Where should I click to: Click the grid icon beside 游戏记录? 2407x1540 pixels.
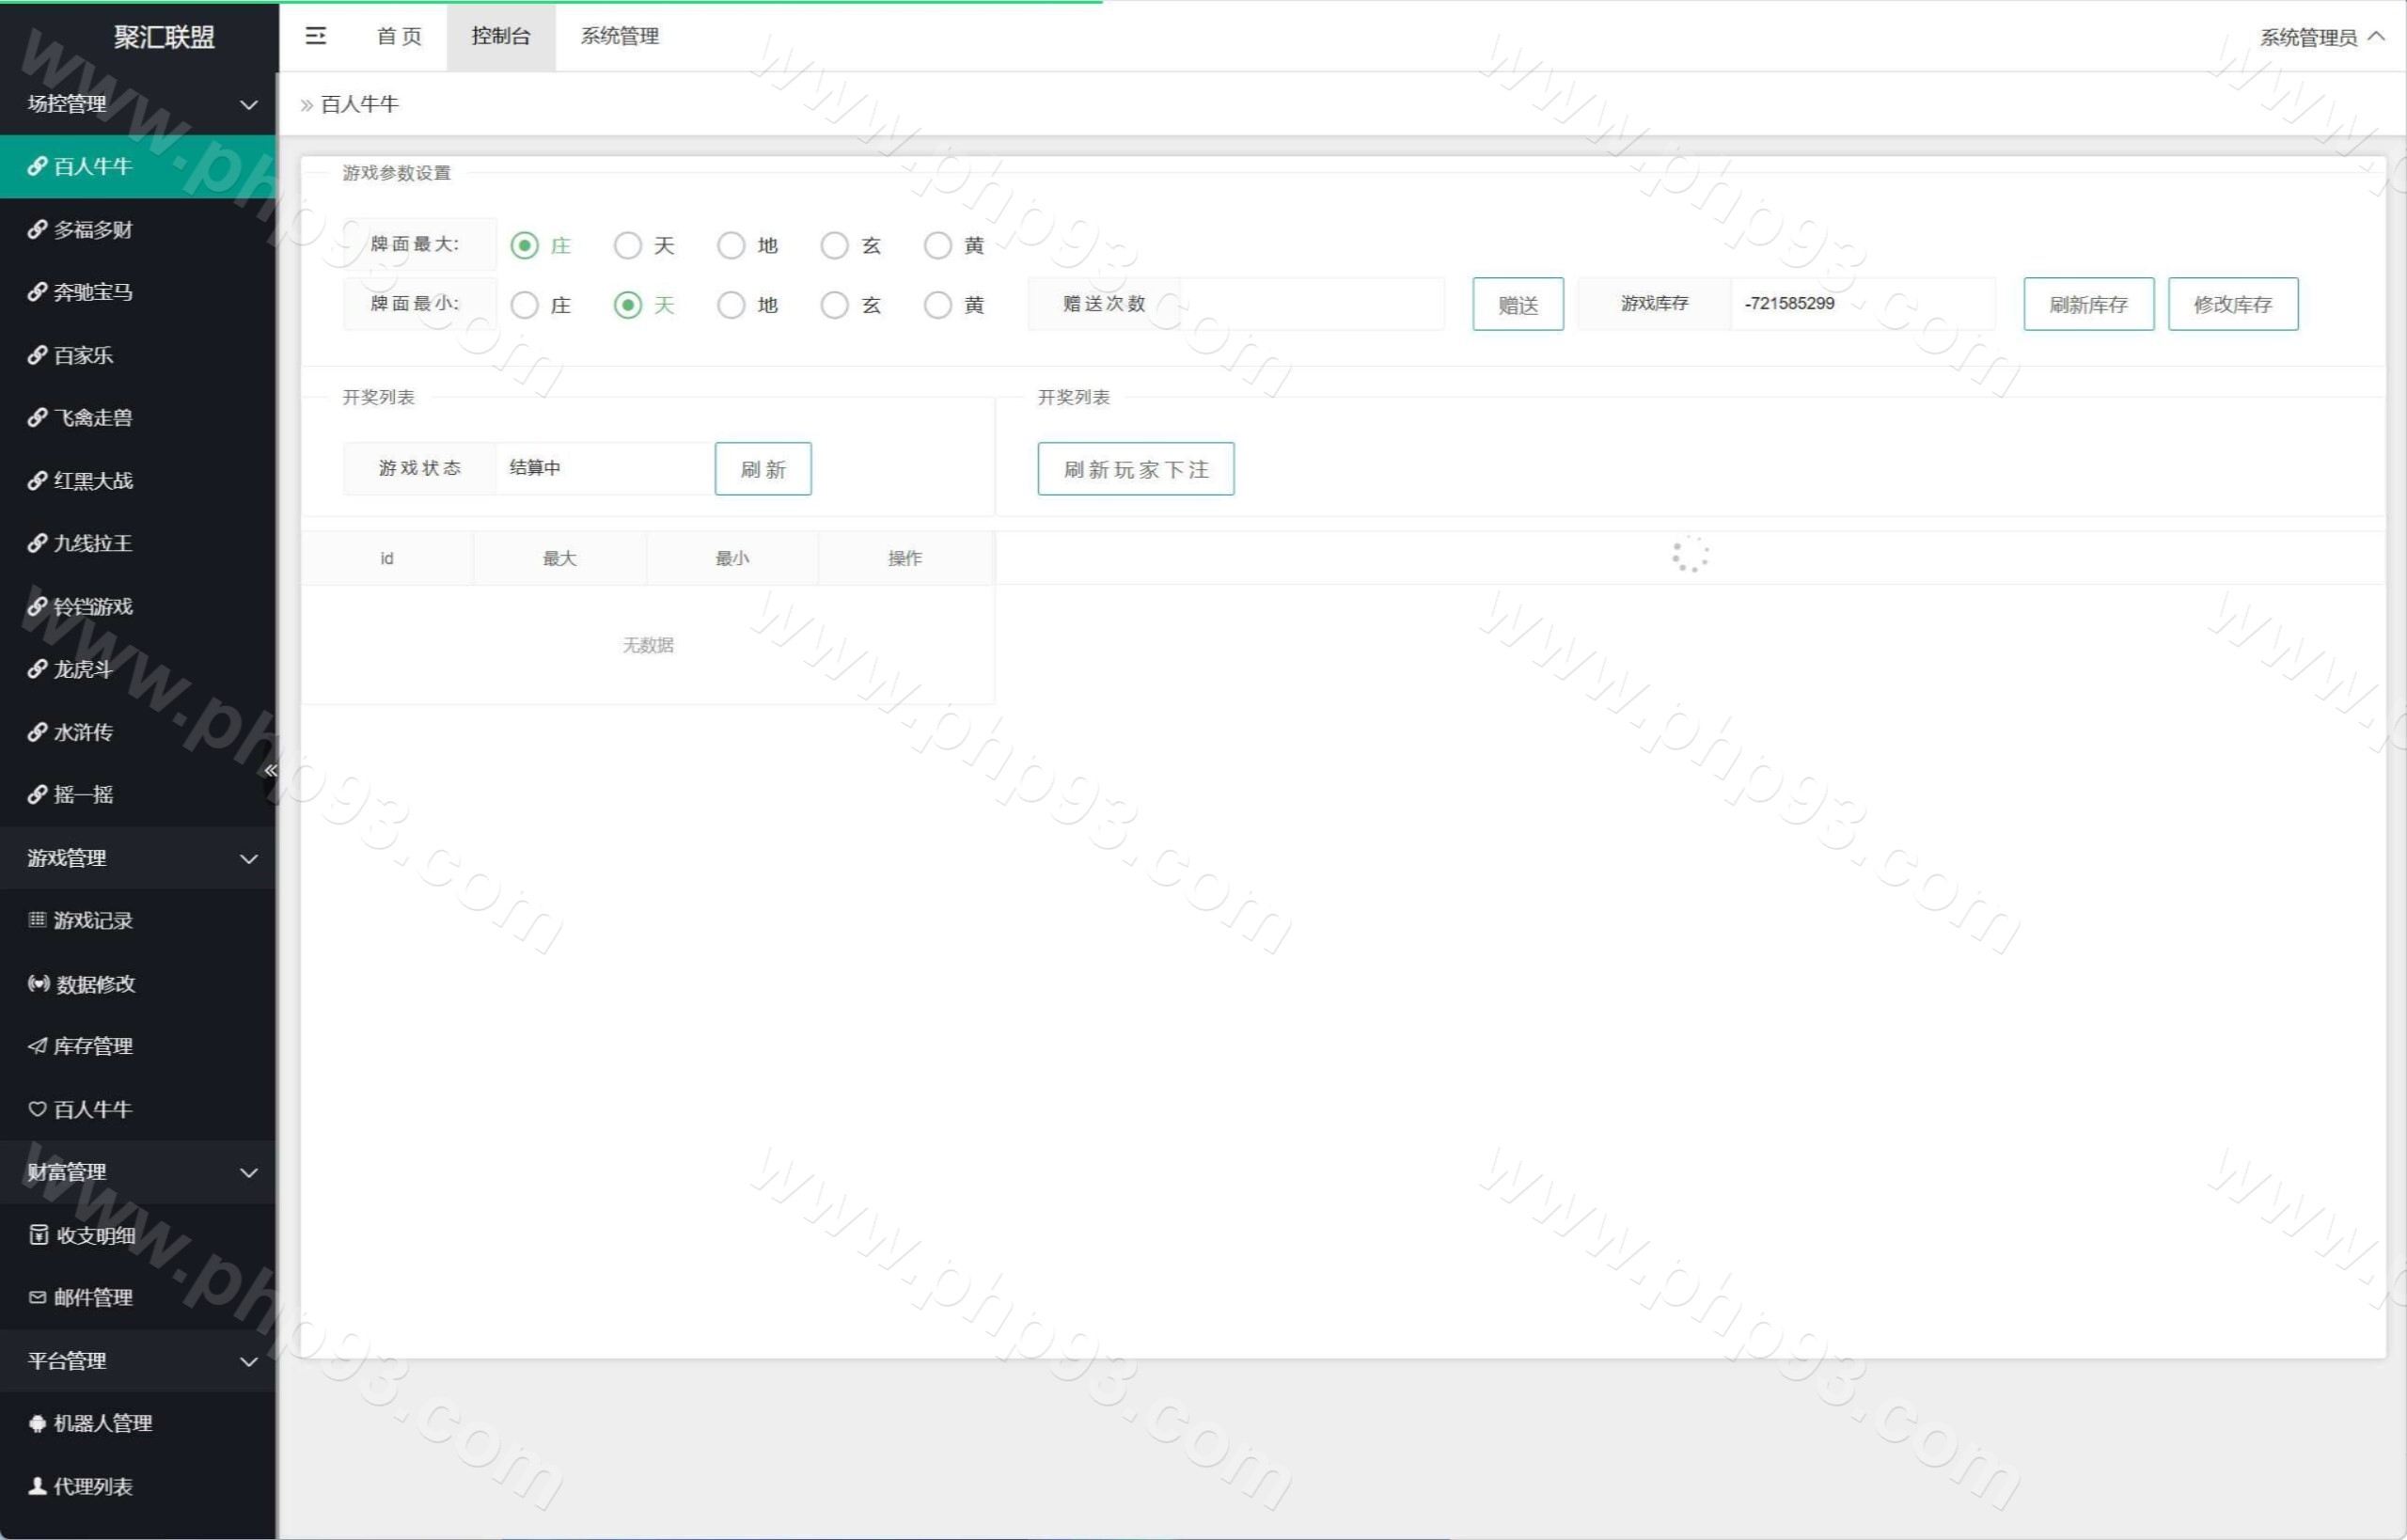(x=37, y=920)
